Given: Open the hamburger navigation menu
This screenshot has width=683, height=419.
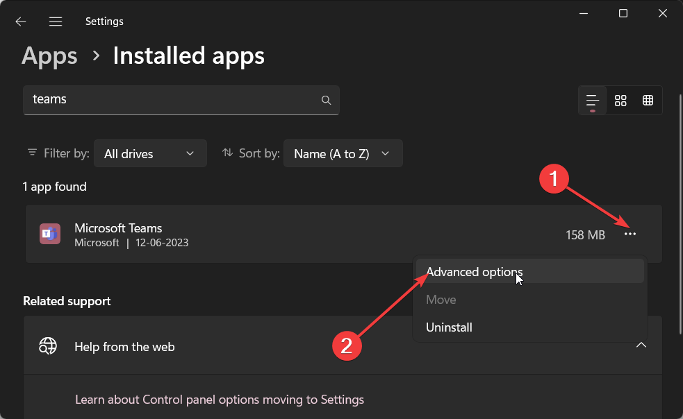Looking at the screenshot, I should [56, 22].
